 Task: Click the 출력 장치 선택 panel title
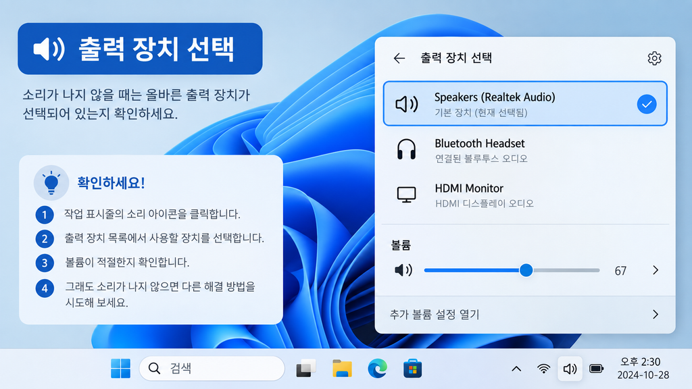click(456, 58)
